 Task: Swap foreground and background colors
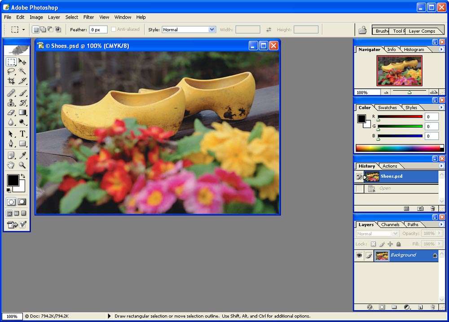coord(23,176)
